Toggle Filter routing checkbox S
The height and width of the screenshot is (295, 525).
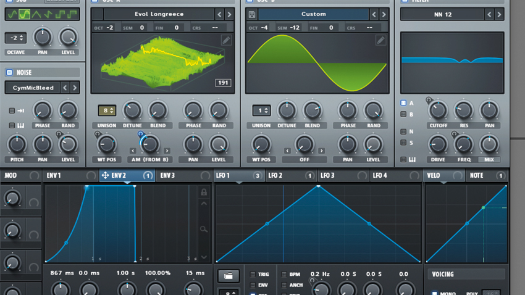point(403,143)
